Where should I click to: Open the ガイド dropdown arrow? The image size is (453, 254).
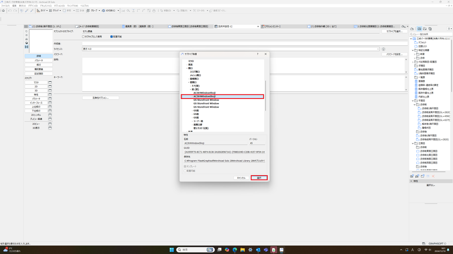[x=48, y=11]
